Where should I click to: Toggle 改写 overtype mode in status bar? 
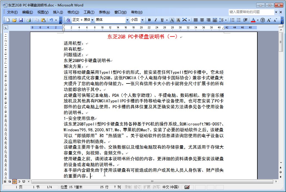[156, 187]
